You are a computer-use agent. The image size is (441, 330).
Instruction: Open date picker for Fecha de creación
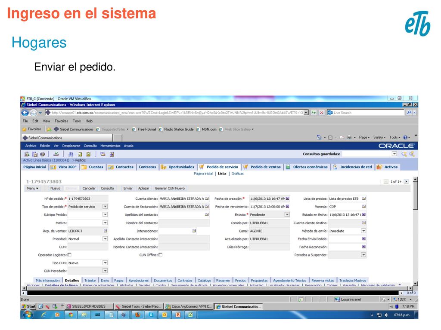tap(287, 199)
